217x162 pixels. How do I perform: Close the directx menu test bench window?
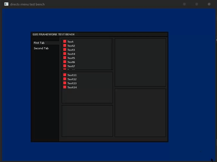[209, 4]
